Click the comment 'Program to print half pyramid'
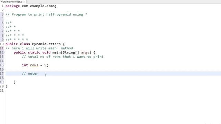Screen dimensions: 221x124 (x=41, y=14)
